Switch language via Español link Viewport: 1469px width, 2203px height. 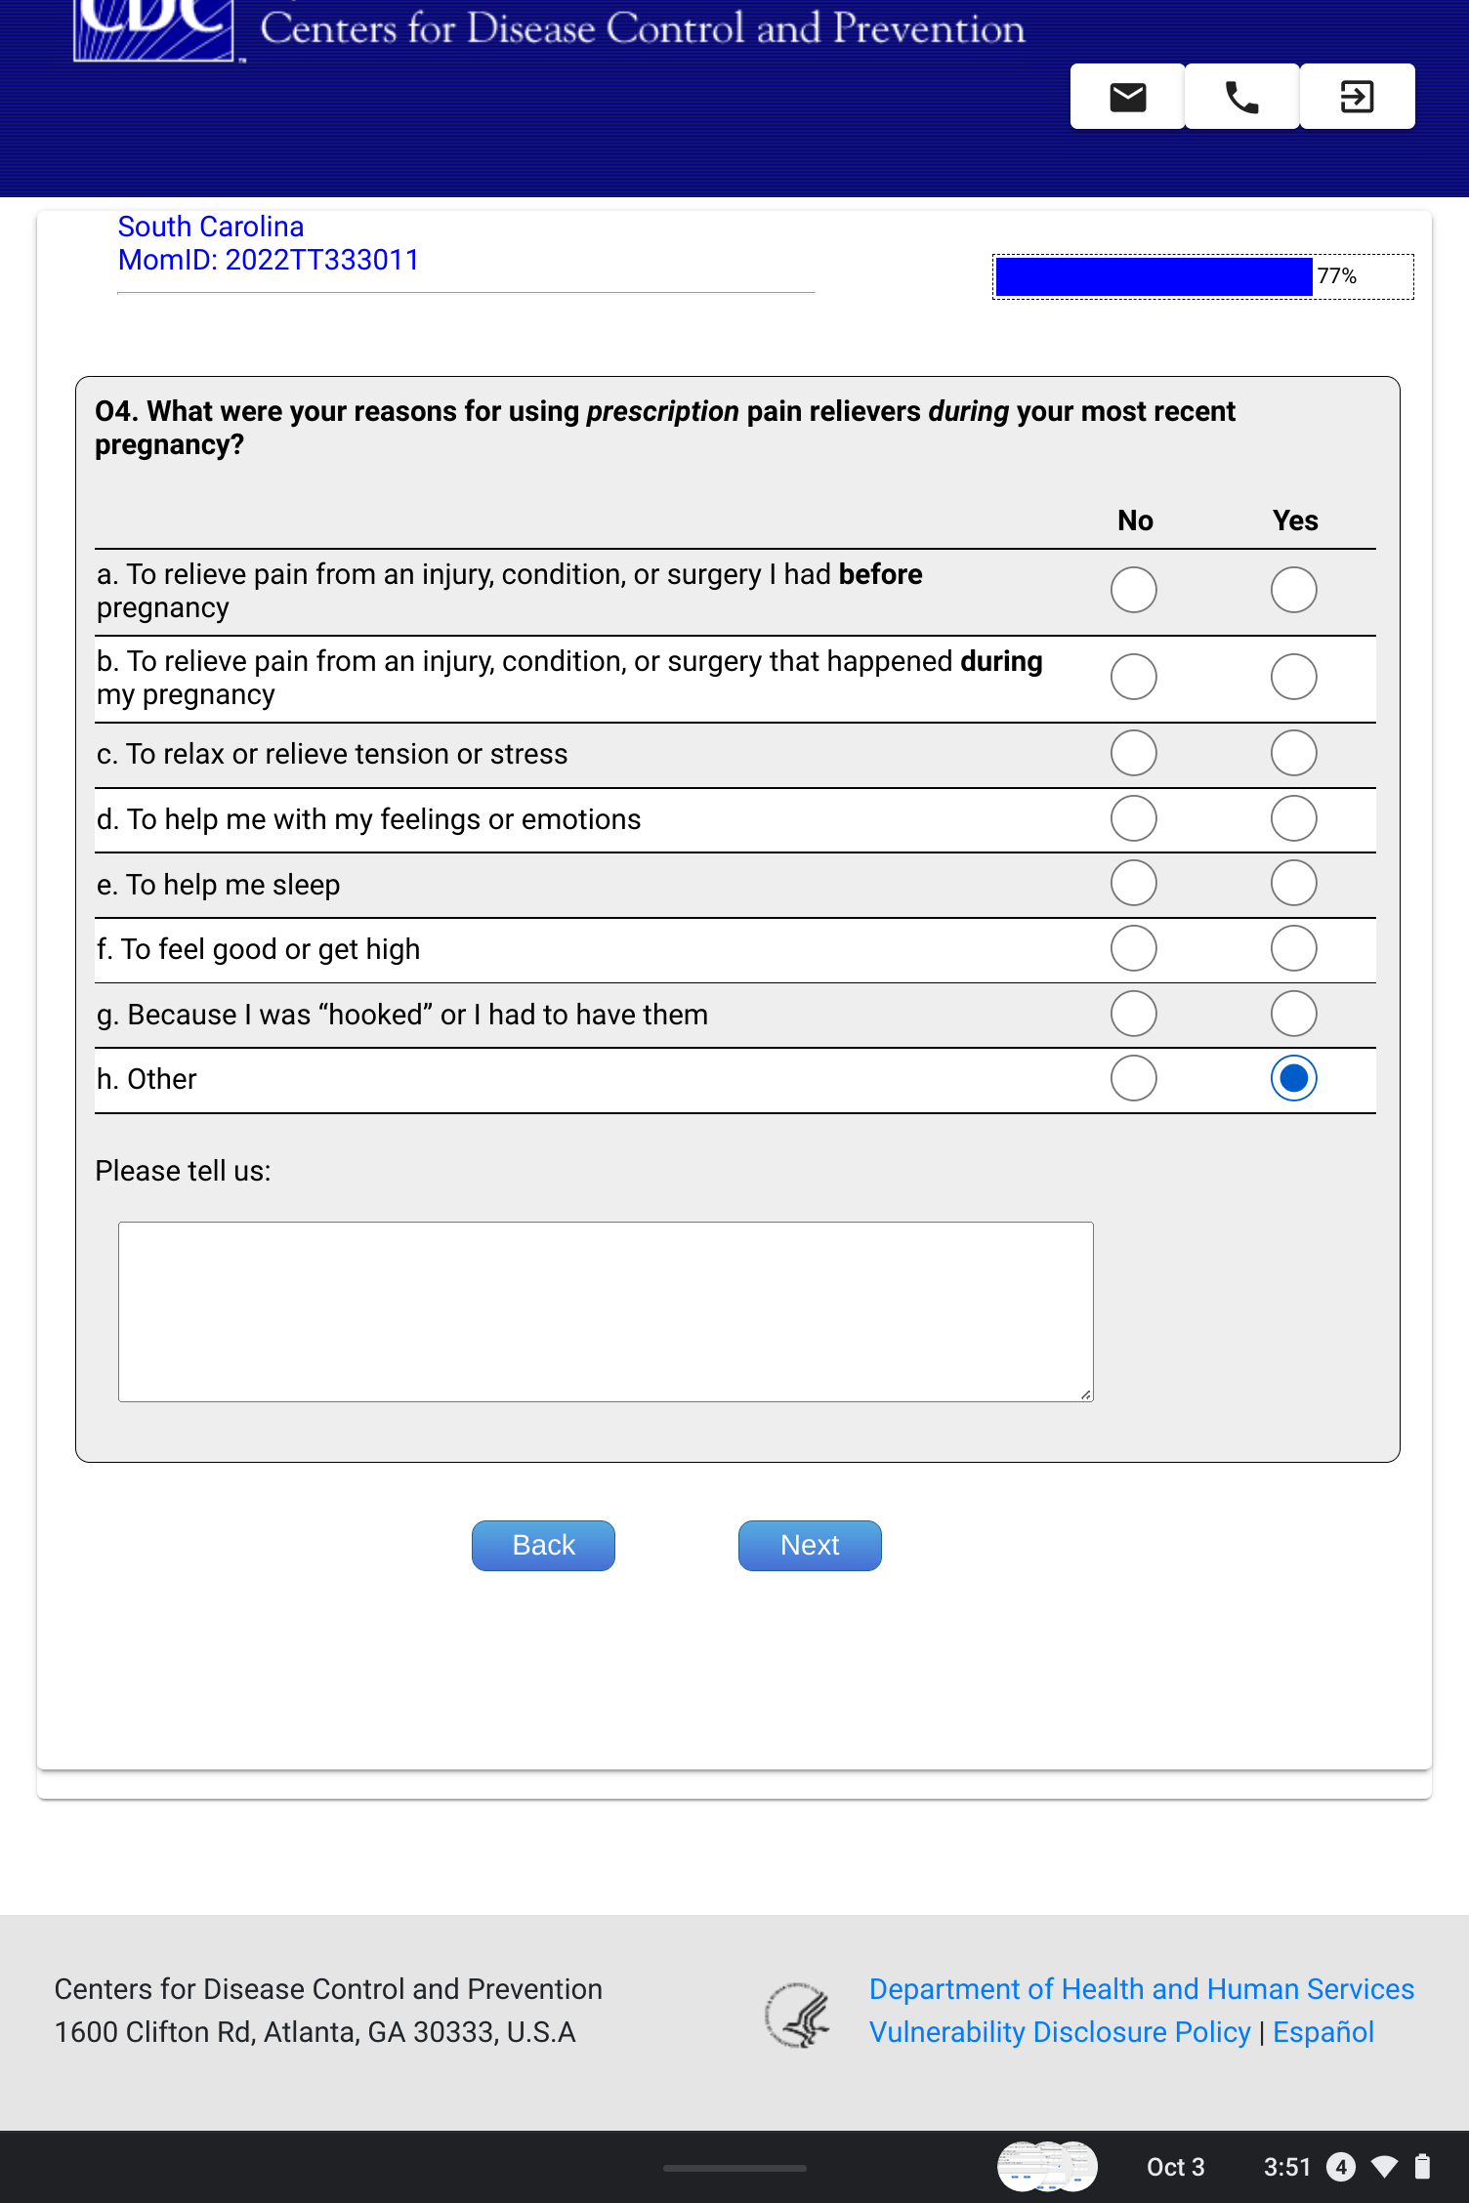click(1322, 2032)
